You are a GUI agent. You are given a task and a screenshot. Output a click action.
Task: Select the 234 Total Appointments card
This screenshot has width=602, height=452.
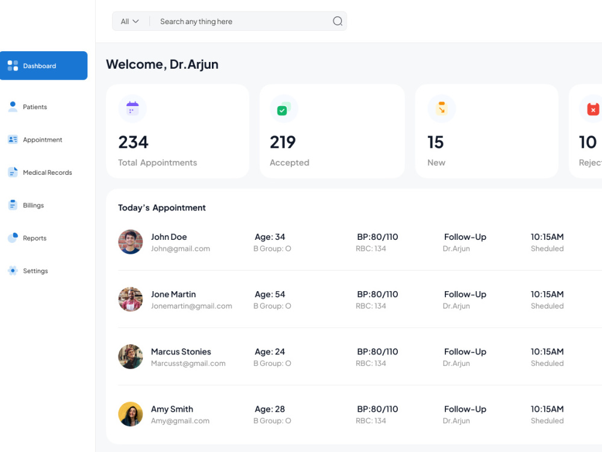pyautogui.click(x=178, y=131)
